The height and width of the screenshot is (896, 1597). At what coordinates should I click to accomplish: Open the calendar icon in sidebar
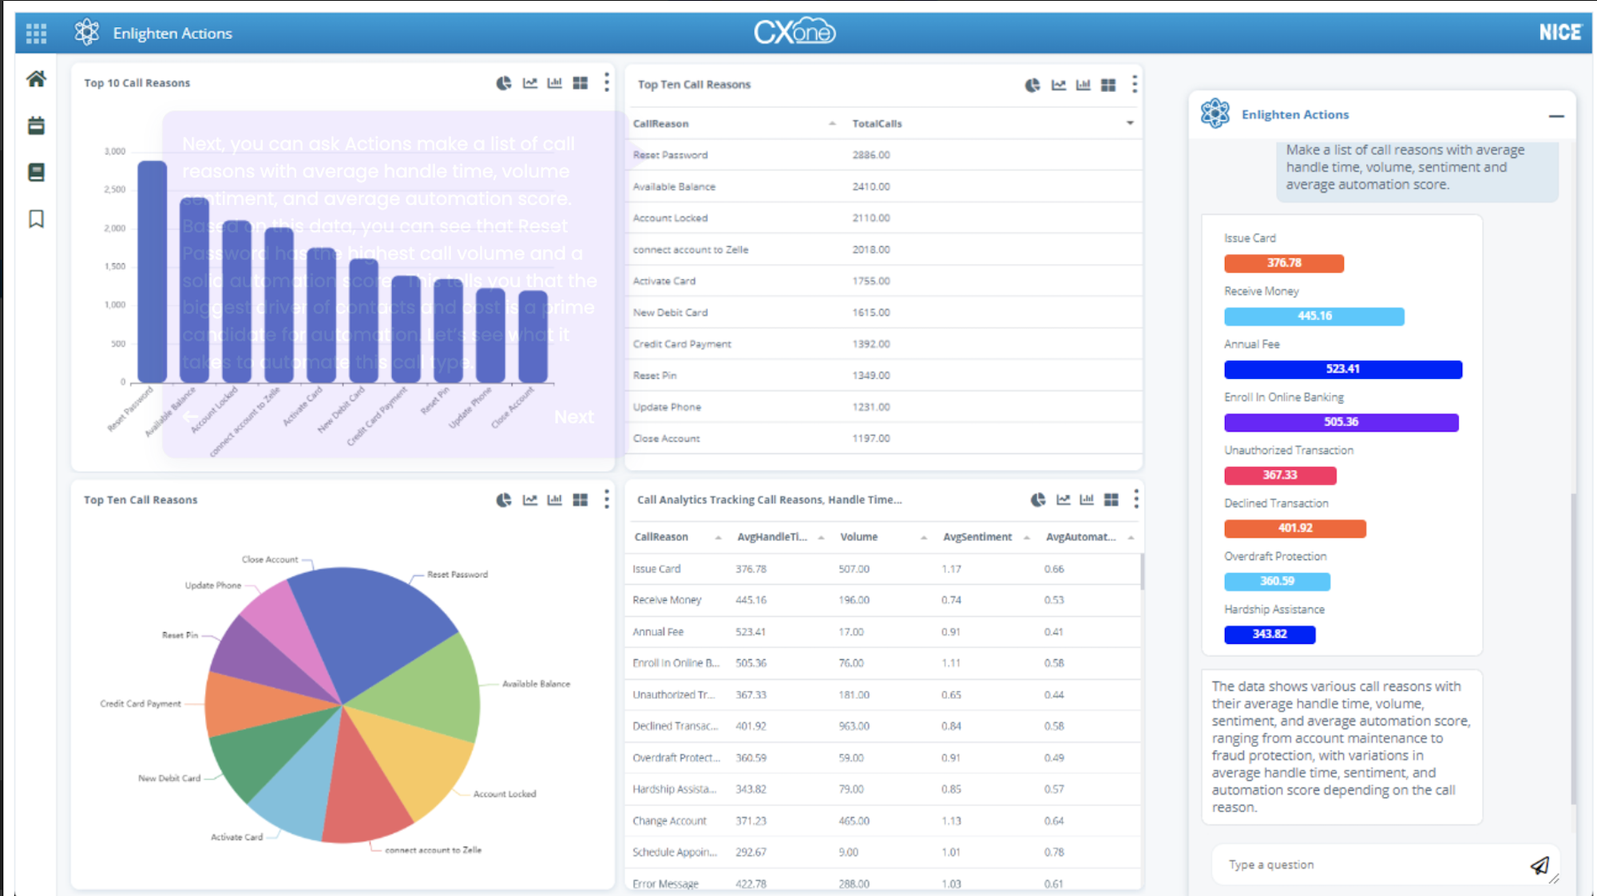(36, 125)
